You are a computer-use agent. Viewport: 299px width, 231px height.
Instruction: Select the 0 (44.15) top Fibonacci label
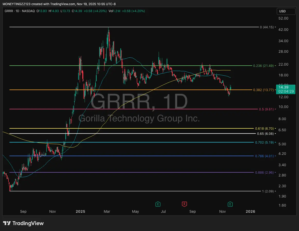click(x=267, y=27)
